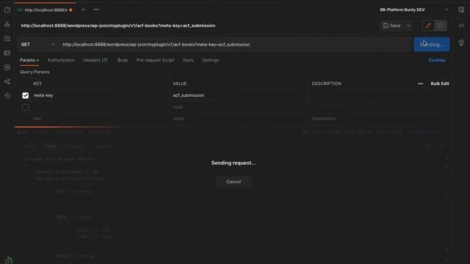Click Bulk Edit
Image resolution: width=470 pixels, height=264 pixels.
coord(440,84)
